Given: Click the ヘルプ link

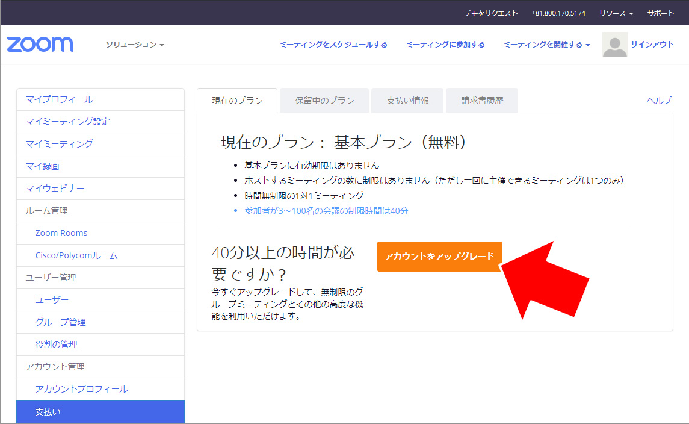Looking at the screenshot, I should click(x=659, y=101).
